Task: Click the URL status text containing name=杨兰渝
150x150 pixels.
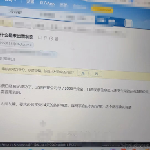Action: [38, 145]
